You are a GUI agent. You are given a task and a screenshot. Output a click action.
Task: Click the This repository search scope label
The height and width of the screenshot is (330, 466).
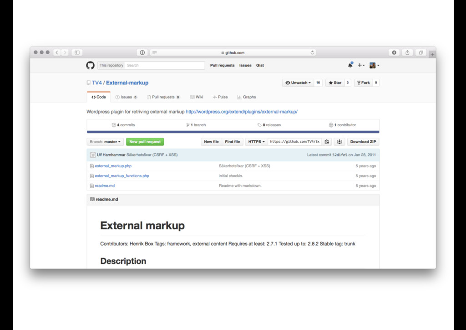[111, 65]
